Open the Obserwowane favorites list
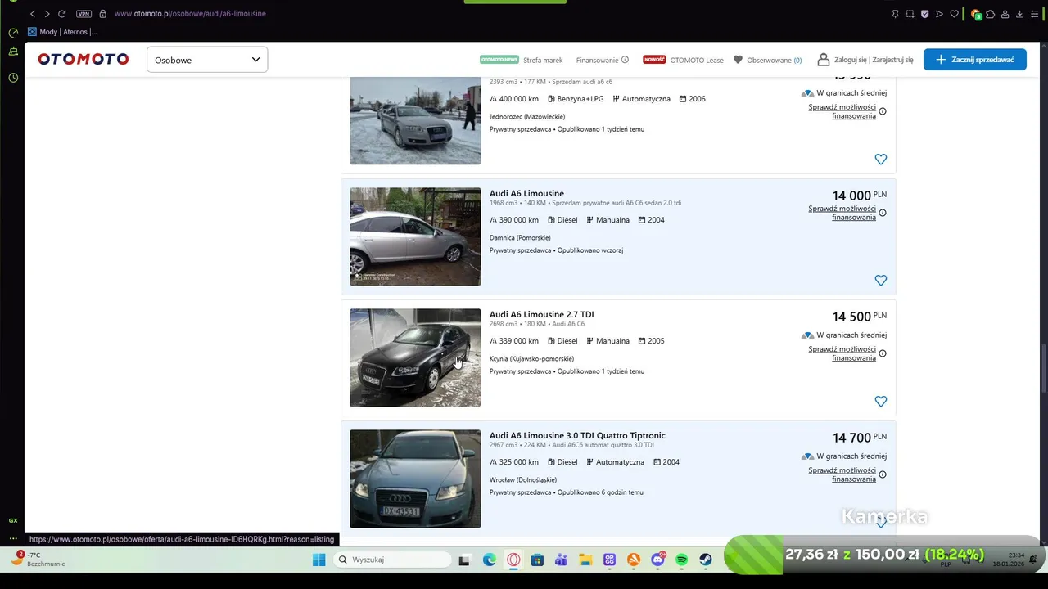Viewport: 1048px width, 589px height. click(767, 60)
